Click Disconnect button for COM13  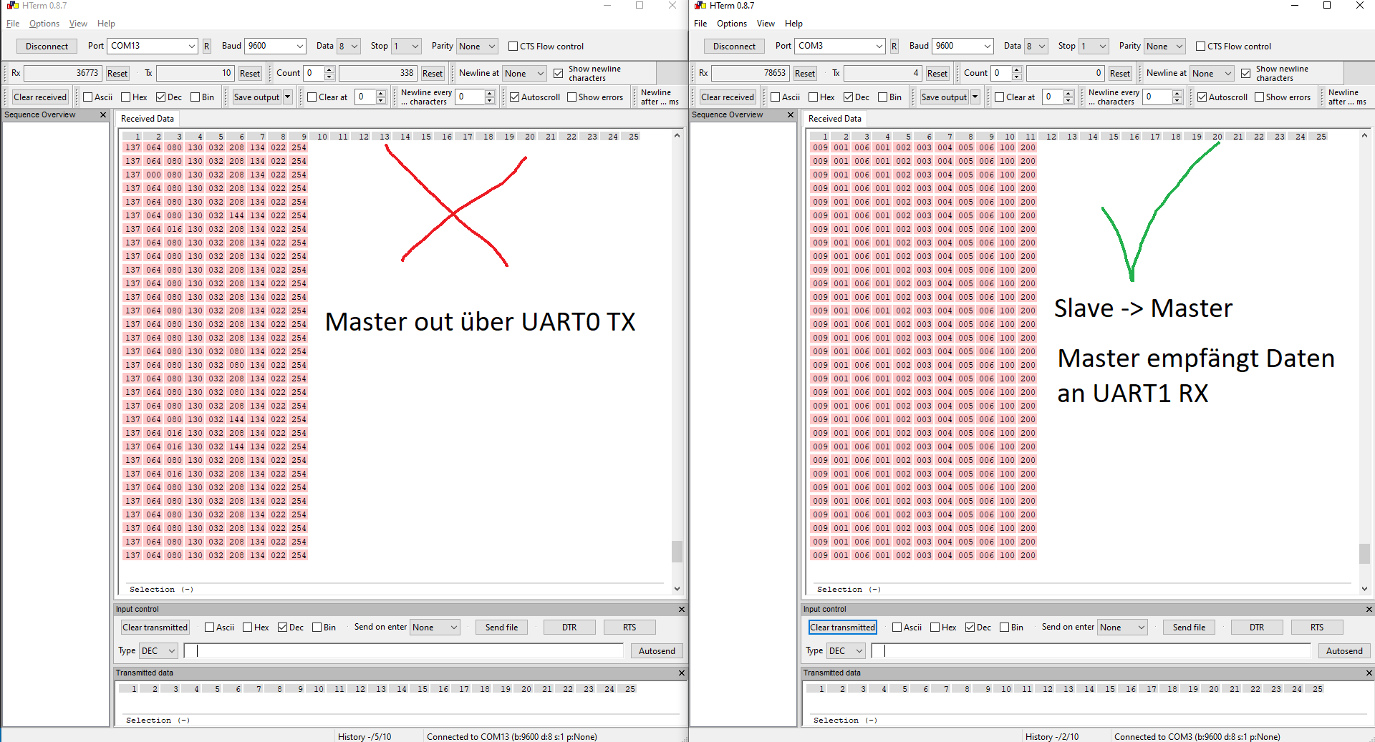click(47, 47)
